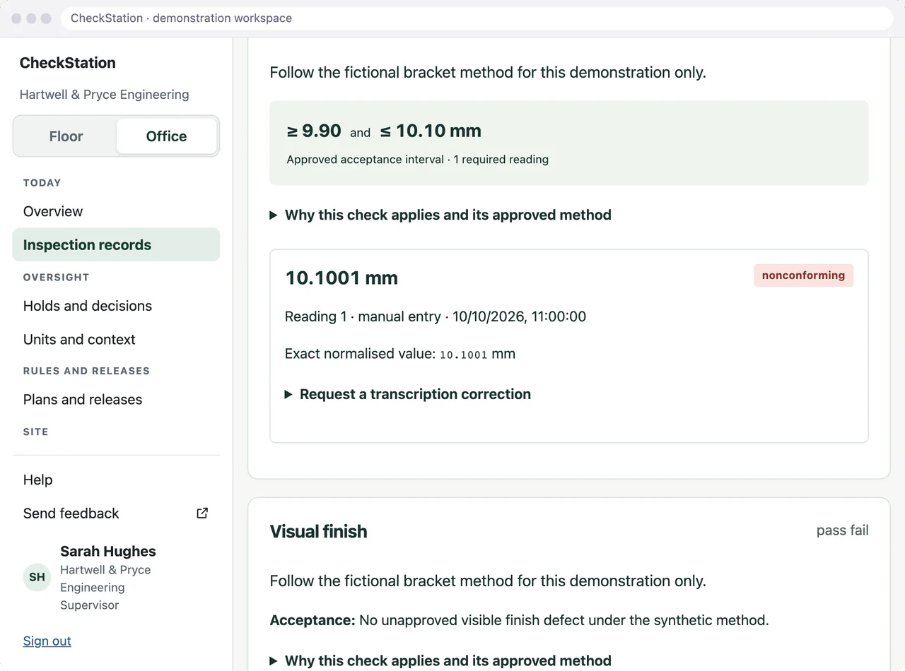Go to Holds and decisions
905x671 pixels.
[116, 306]
